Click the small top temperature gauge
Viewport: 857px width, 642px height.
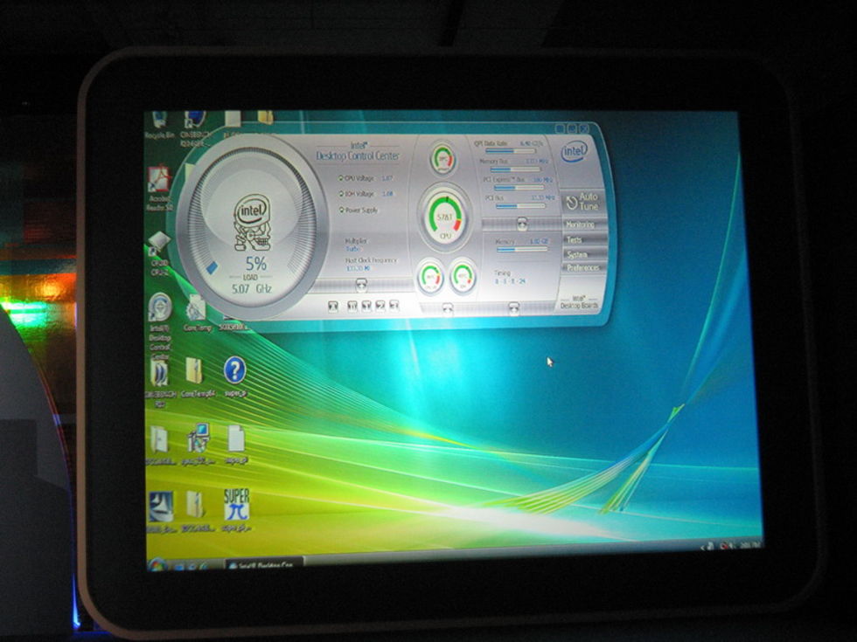click(442, 159)
